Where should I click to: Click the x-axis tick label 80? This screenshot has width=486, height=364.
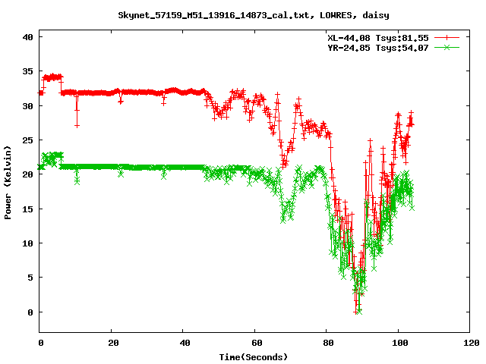pyautogui.click(x=328, y=343)
